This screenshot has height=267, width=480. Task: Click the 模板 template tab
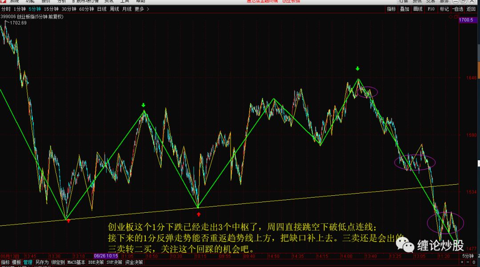pyautogui.click(x=16, y=263)
